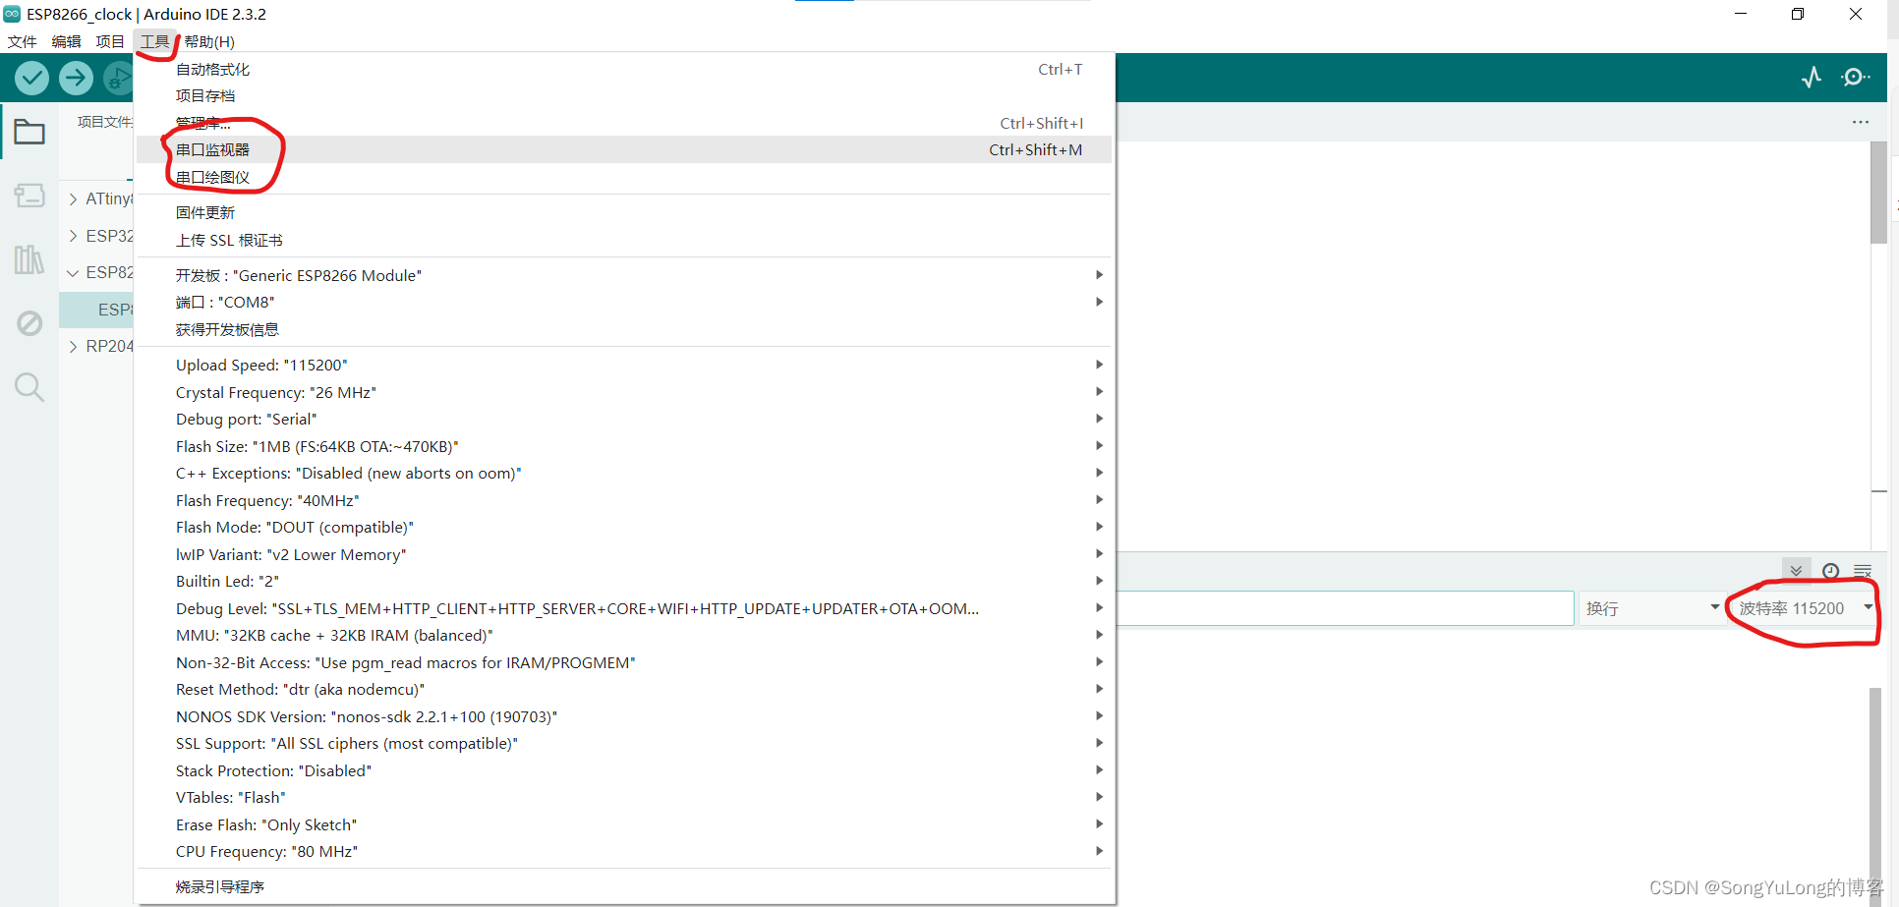Image resolution: width=1899 pixels, height=907 pixels.
Task: Open the Search sidebar icon
Action: click(29, 387)
